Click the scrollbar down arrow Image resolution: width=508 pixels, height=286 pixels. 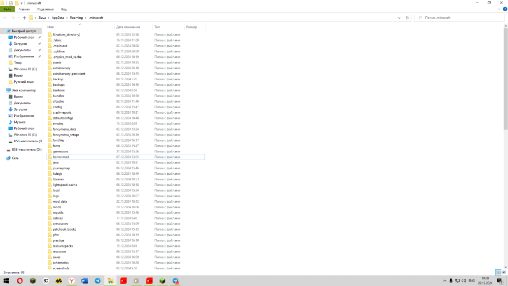coord(505,267)
